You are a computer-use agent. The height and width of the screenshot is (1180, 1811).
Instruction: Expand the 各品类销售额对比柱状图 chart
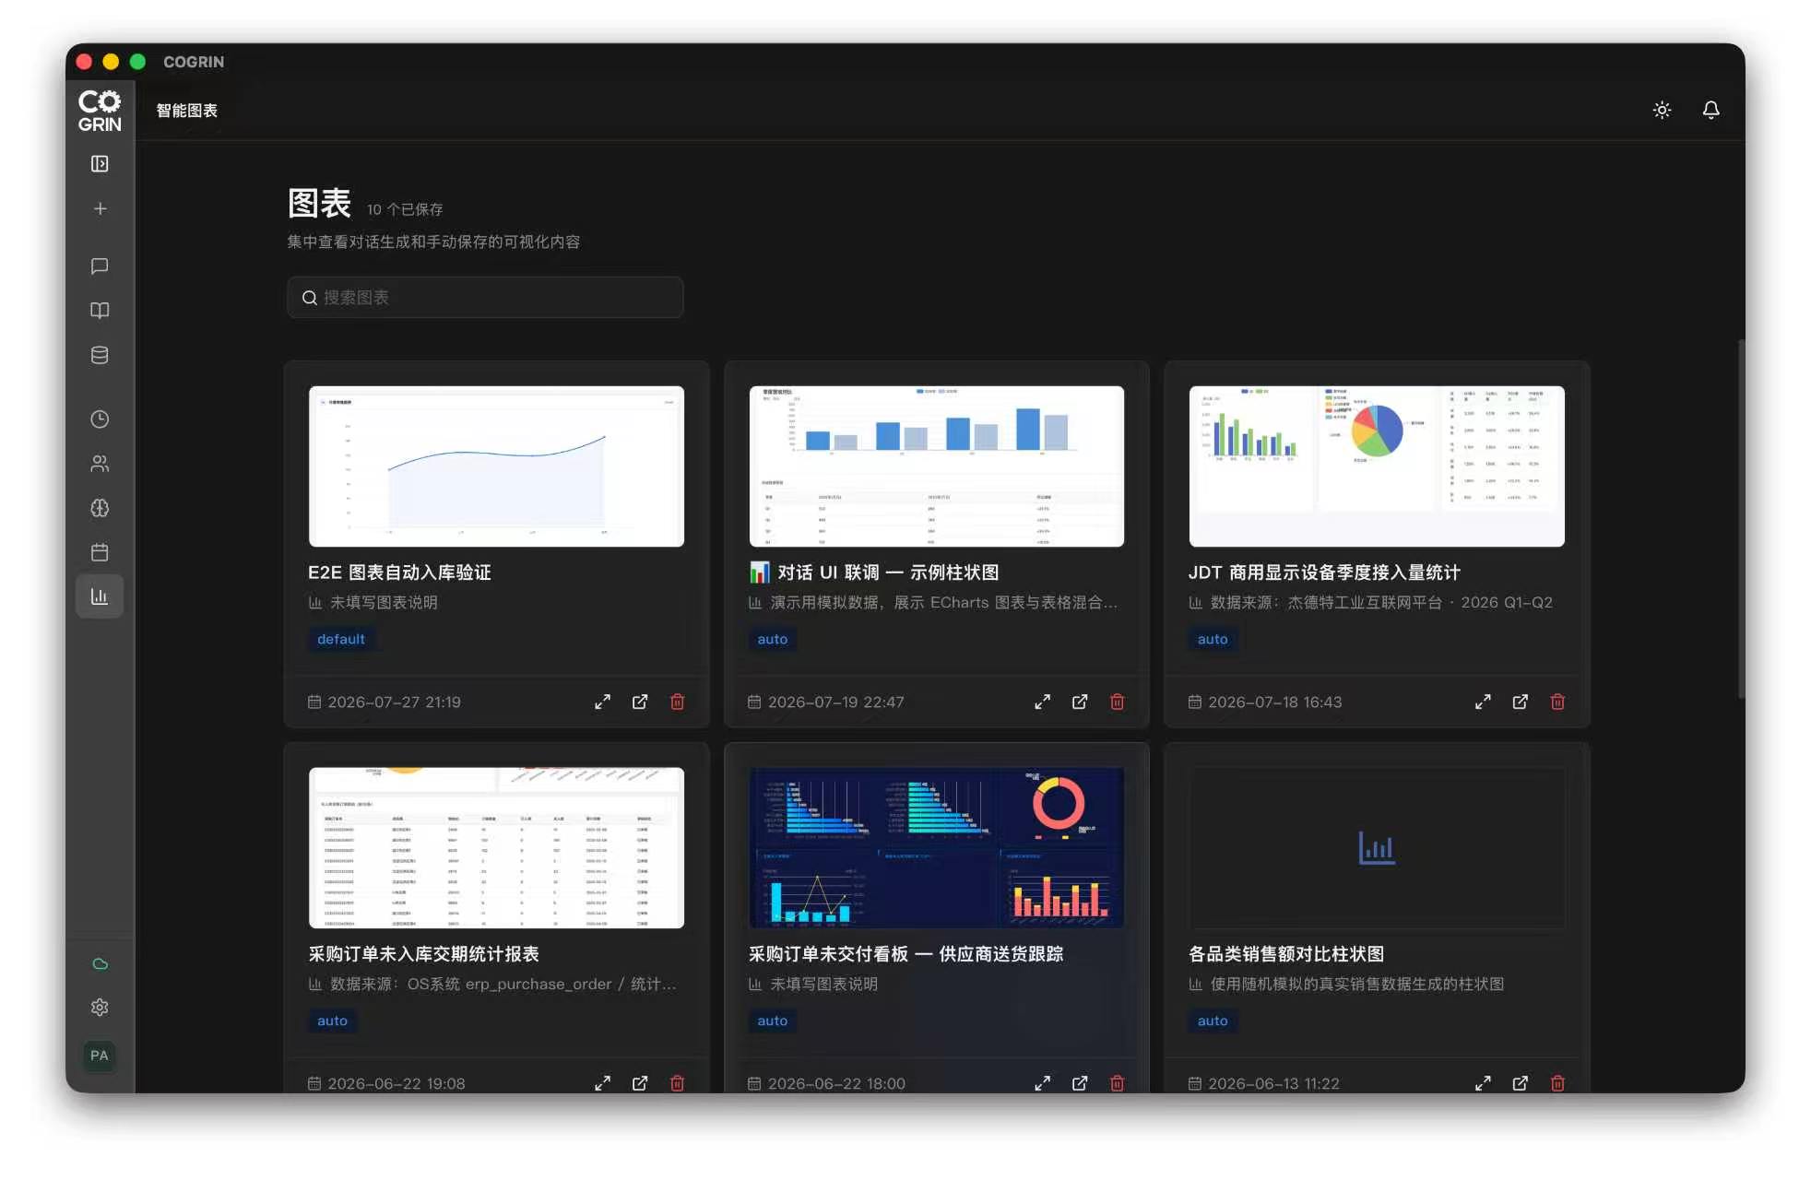pos(1483,1083)
